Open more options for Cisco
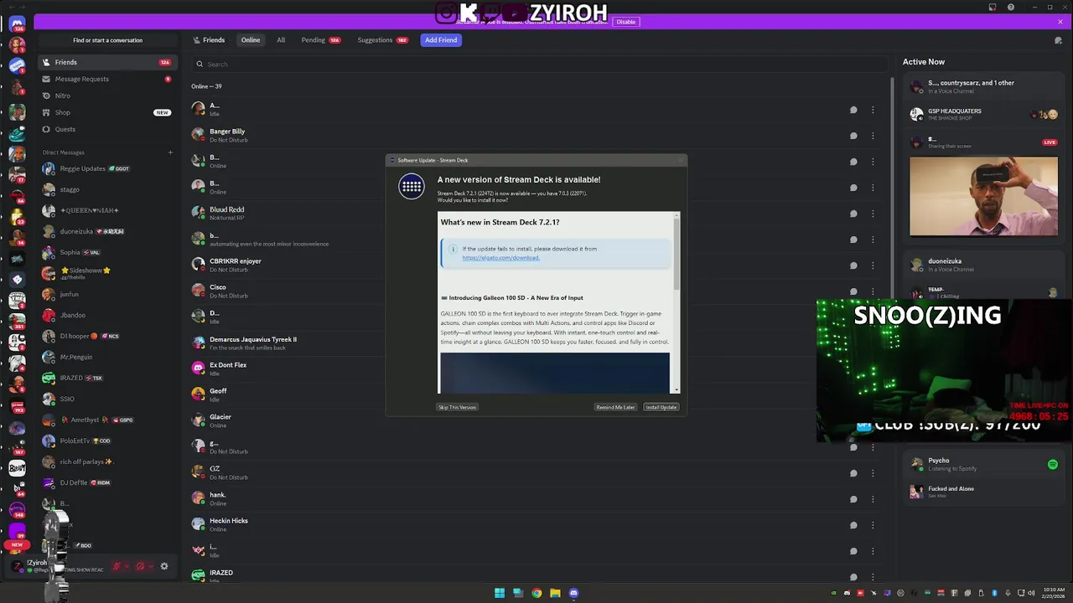Image resolution: width=1073 pixels, height=603 pixels. (873, 291)
